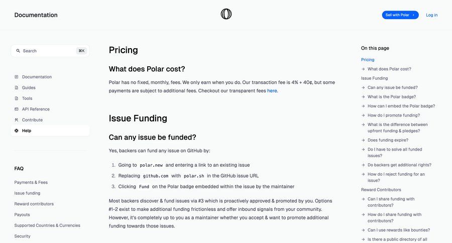The image size is (452, 243).
Task: Jump to 'What does Polar cost?' anchor
Action: tap(389, 69)
